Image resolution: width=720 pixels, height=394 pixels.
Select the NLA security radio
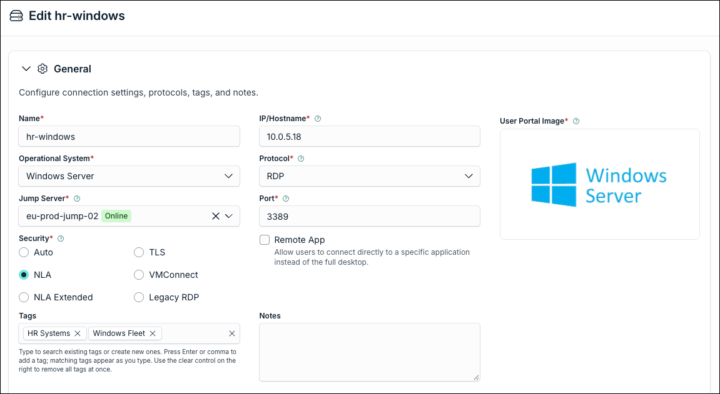click(23, 275)
